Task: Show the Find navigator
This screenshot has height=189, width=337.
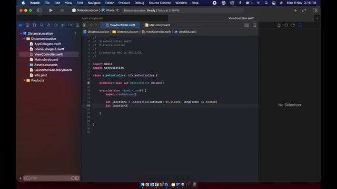Action: (42, 25)
